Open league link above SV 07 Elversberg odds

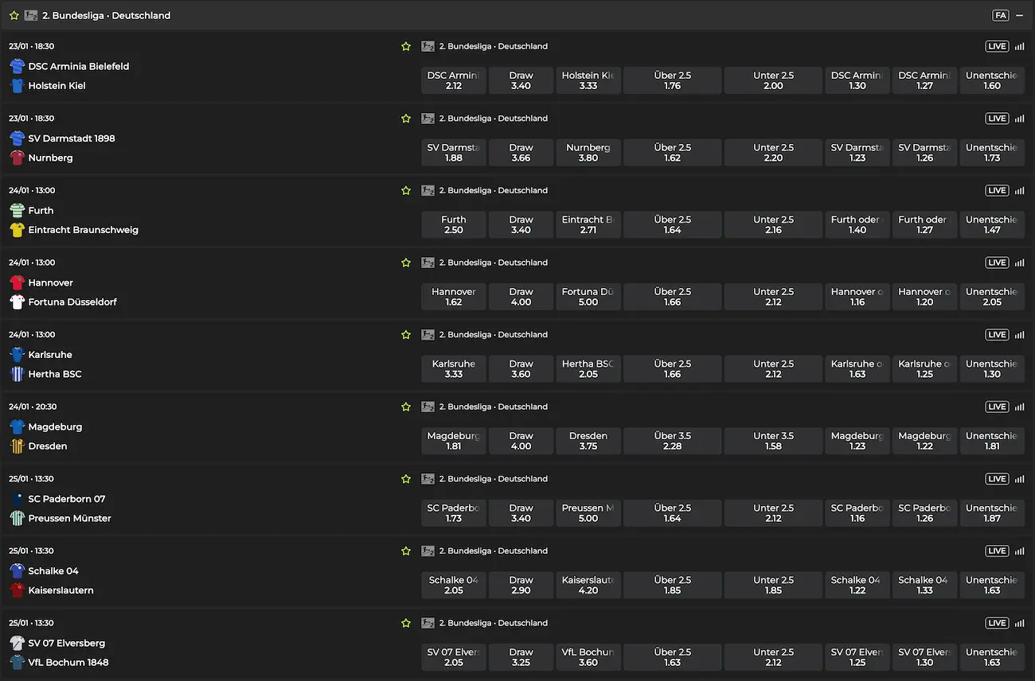[493, 623]
